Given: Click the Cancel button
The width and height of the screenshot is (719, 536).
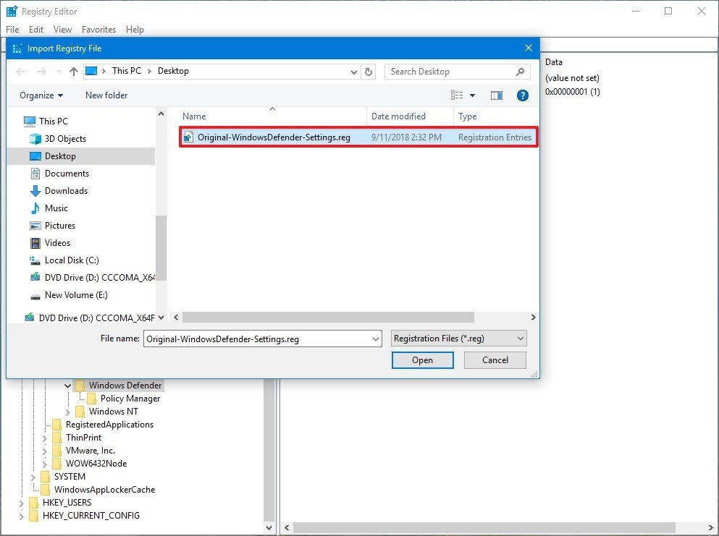Looking at the screenshot, I should (495, 360).
